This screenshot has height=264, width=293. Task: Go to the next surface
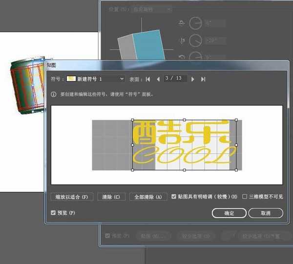click(193, 79)
